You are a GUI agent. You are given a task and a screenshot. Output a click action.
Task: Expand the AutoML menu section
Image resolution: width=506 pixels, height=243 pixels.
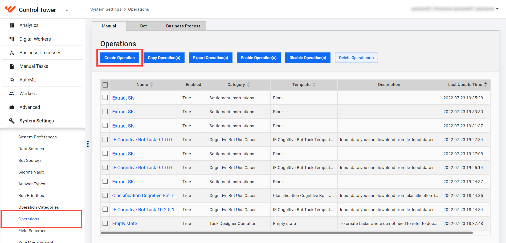42,80
